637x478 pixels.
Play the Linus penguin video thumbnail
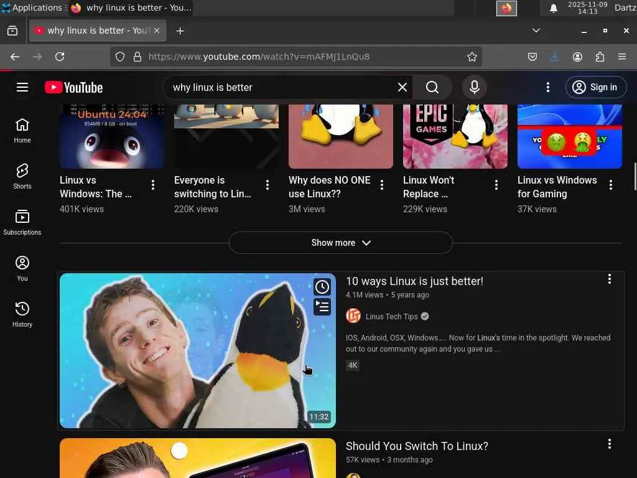pos(198,350)
